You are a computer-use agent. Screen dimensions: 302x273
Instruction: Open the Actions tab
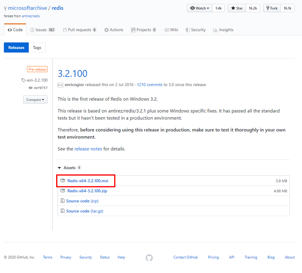coord(114,30)
